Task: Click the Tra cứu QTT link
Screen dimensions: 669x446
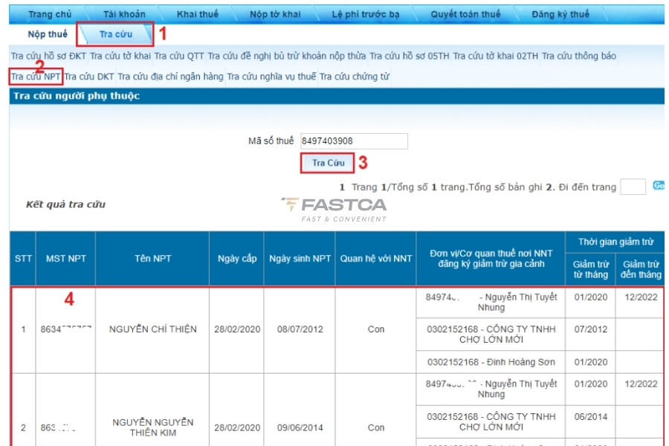Action: coord(179,56)
